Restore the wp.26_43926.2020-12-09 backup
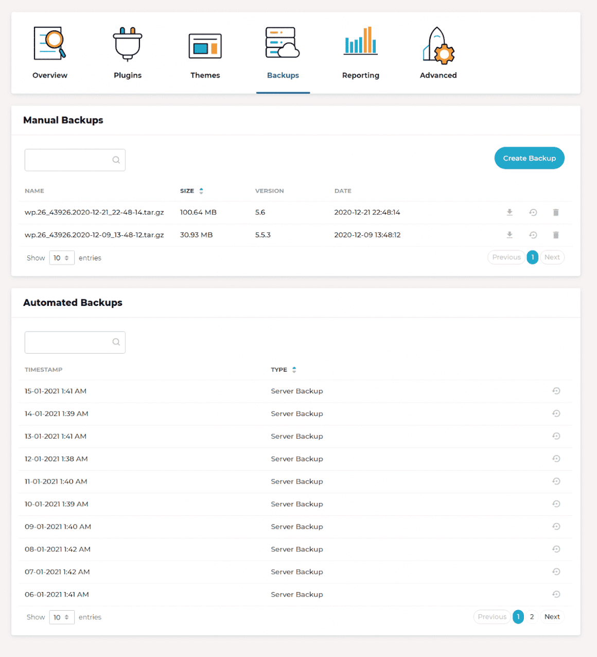This screenshot has height=657, width=597. pyautogui.click(x=533, y=235)
